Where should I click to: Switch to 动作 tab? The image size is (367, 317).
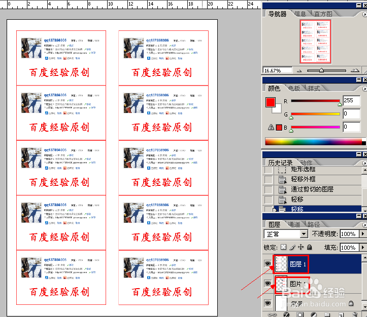[x=306, y=163]
